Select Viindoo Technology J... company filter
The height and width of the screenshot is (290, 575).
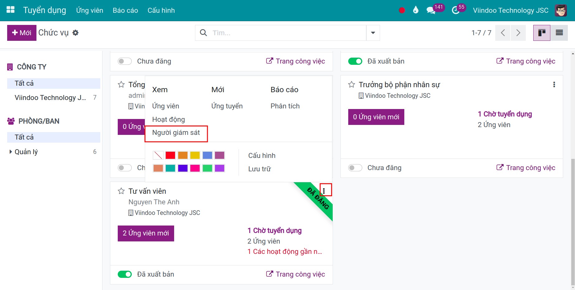[x=54, y=97]
